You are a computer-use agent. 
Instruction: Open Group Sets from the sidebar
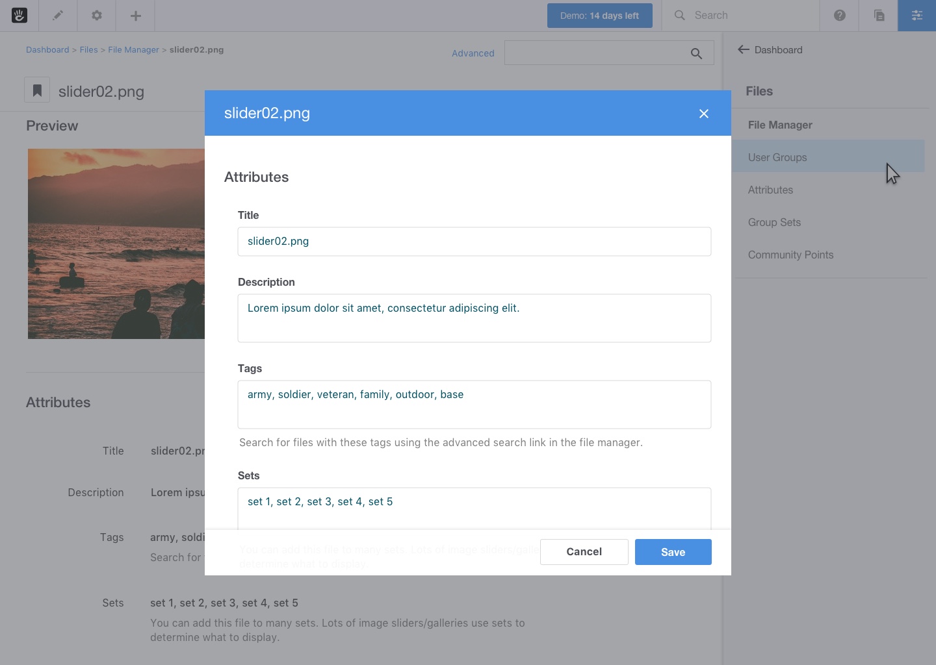[x=774, y=222]
